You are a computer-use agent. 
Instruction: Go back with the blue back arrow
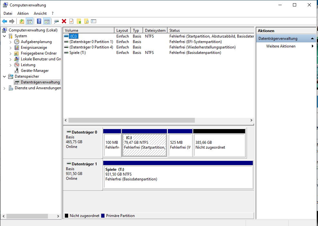[5, 21]
